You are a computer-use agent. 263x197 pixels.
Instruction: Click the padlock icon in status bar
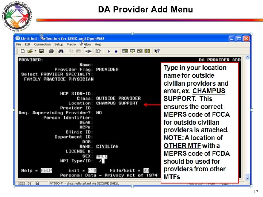pyautogui.click(x=38, y=183)
